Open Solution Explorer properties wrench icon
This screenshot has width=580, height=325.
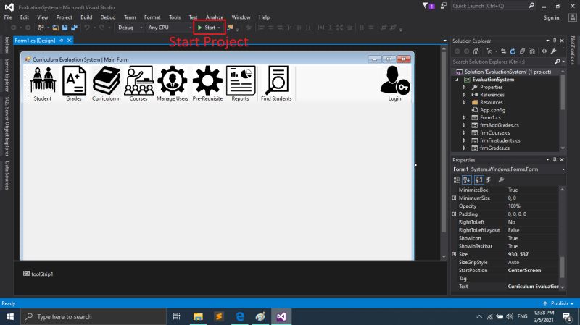point(553,51)
